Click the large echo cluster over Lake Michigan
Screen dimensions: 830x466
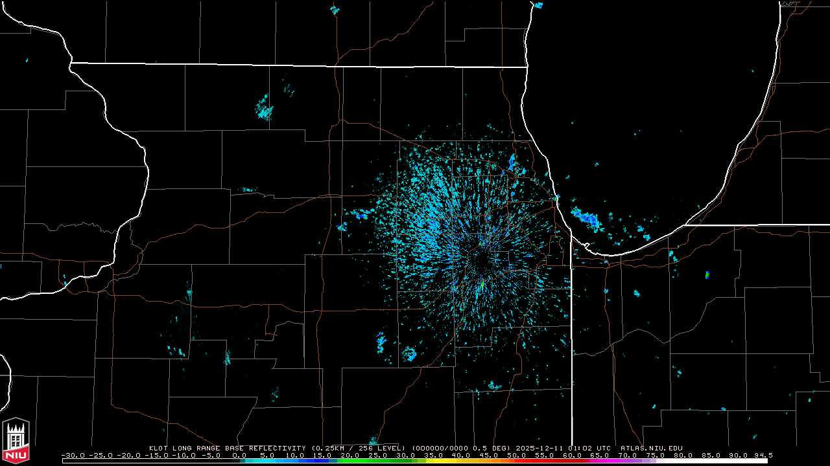[x=587, y=219]
